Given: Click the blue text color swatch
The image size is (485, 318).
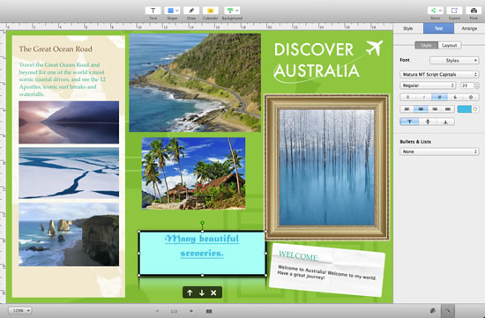Looking at the screenshot, I should coord(464,109).
